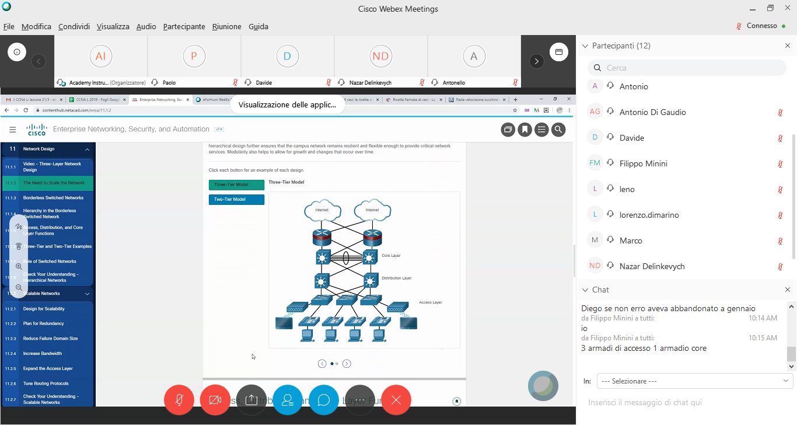Change video layout view icon
The image size is (797, 425).
click(x=558, y=52)
